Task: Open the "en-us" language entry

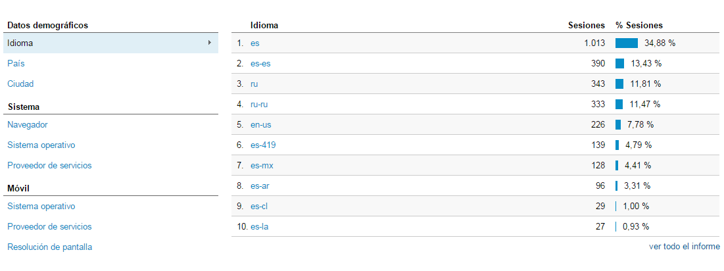Action: 261,124
